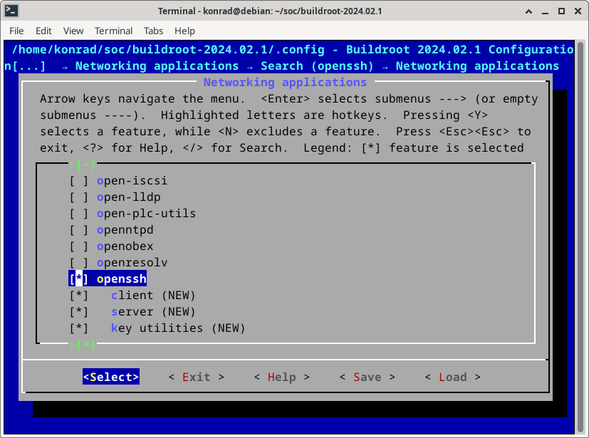Toggle the highlighted openssh checkbox
This screenshot has width=589, height=438.
pyautogui.click(x=79, y=279)
